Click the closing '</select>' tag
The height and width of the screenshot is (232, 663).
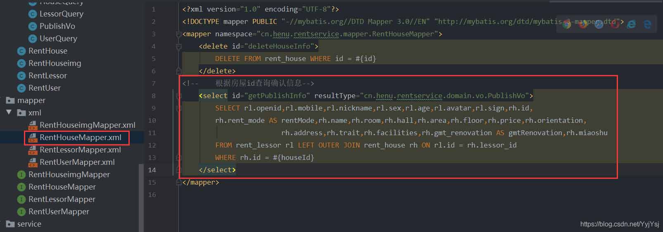pos(217,170)
